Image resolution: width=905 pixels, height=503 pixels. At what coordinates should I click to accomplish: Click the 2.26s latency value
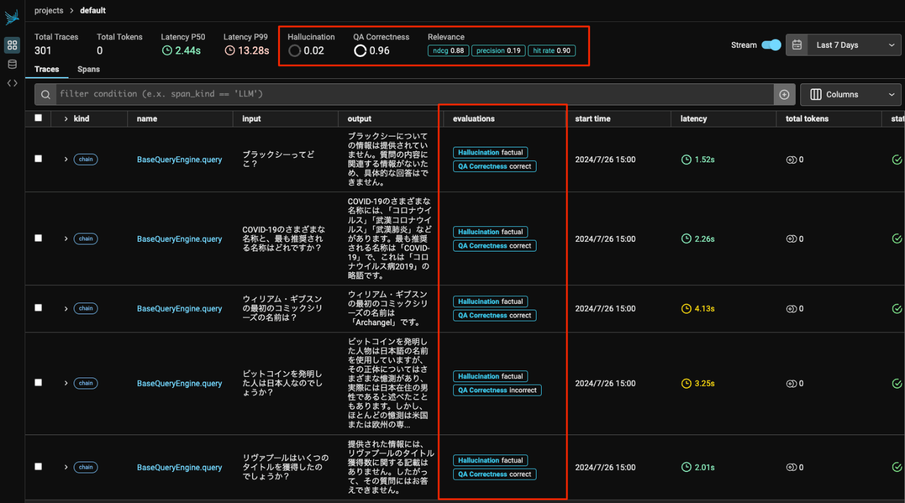tap(705, 239)
